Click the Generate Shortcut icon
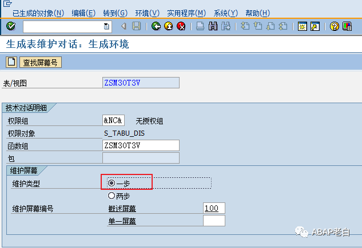 315,26
